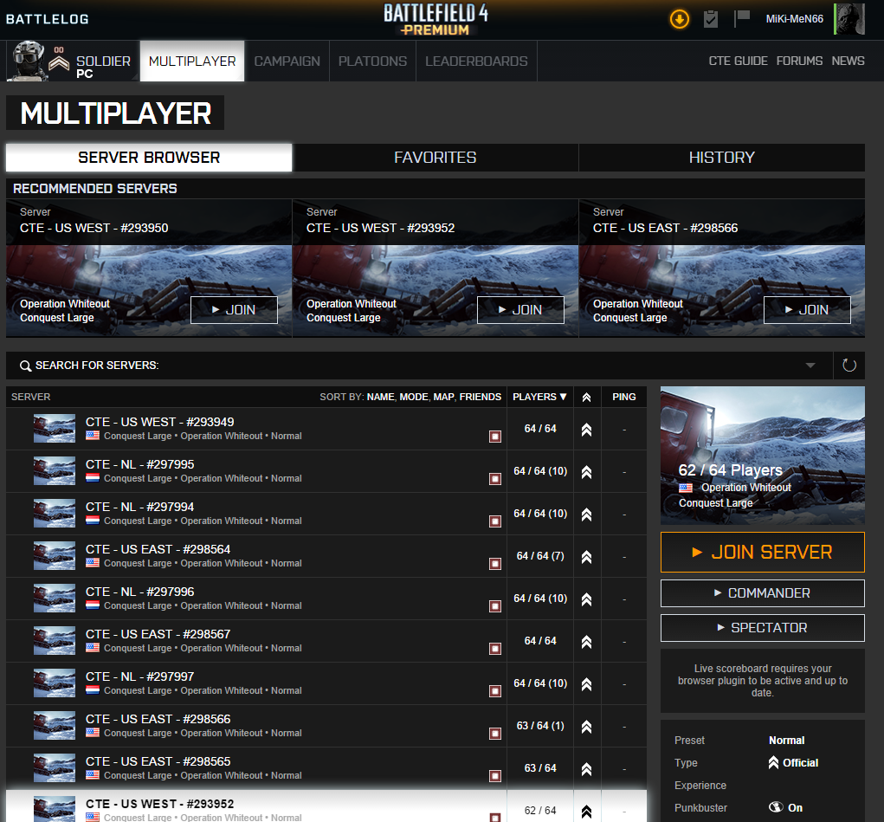Click players count 63 / 64 (1)
The width and height of the screenshot is (884, 822).
pos(540,726)
